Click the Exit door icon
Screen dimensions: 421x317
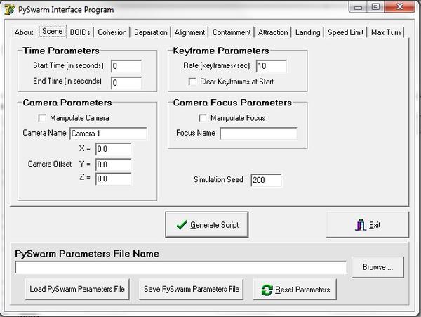(360, 225)
